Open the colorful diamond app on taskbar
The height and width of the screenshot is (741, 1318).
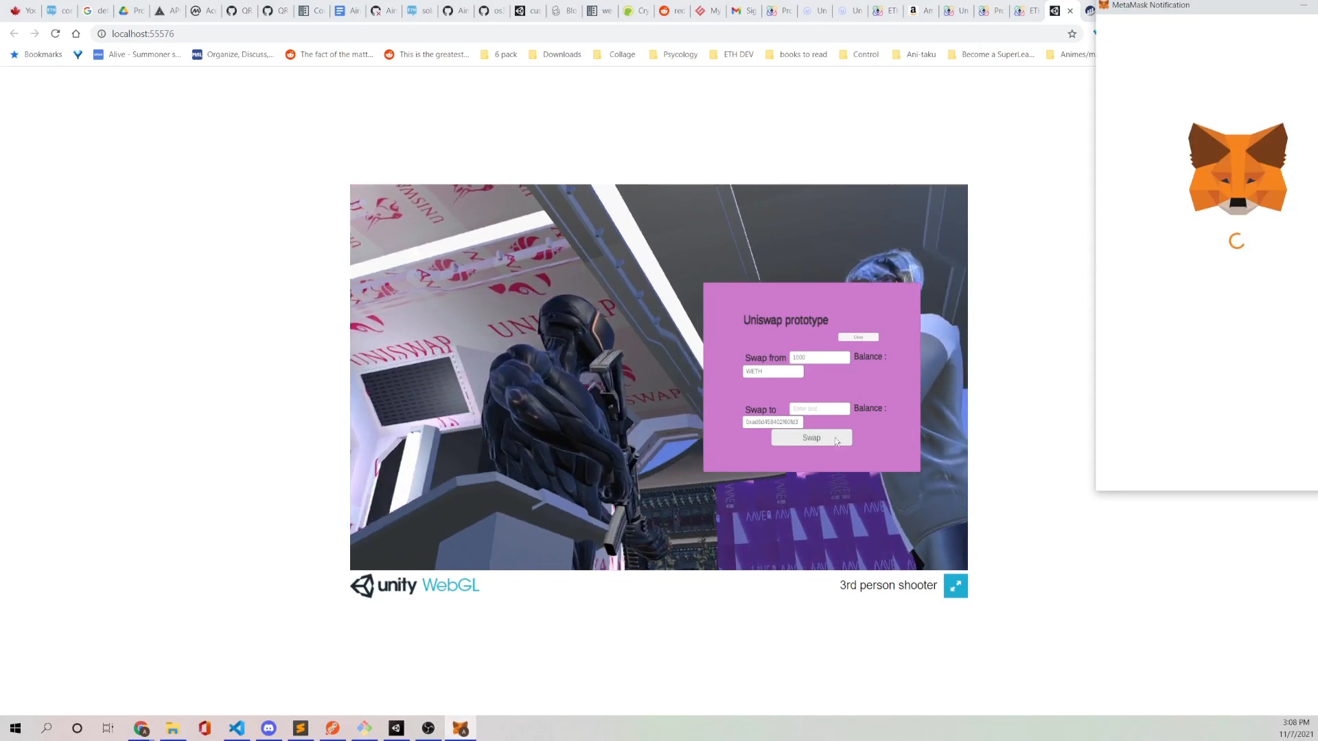(x=365, y=728)
